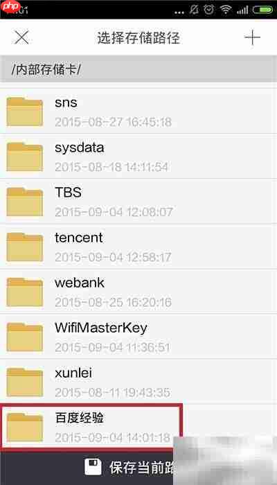This screenshot has width=277, height=485.
Task: Select the xunlei row timestamp 2015-08-11
Action: tap(112, 393)
